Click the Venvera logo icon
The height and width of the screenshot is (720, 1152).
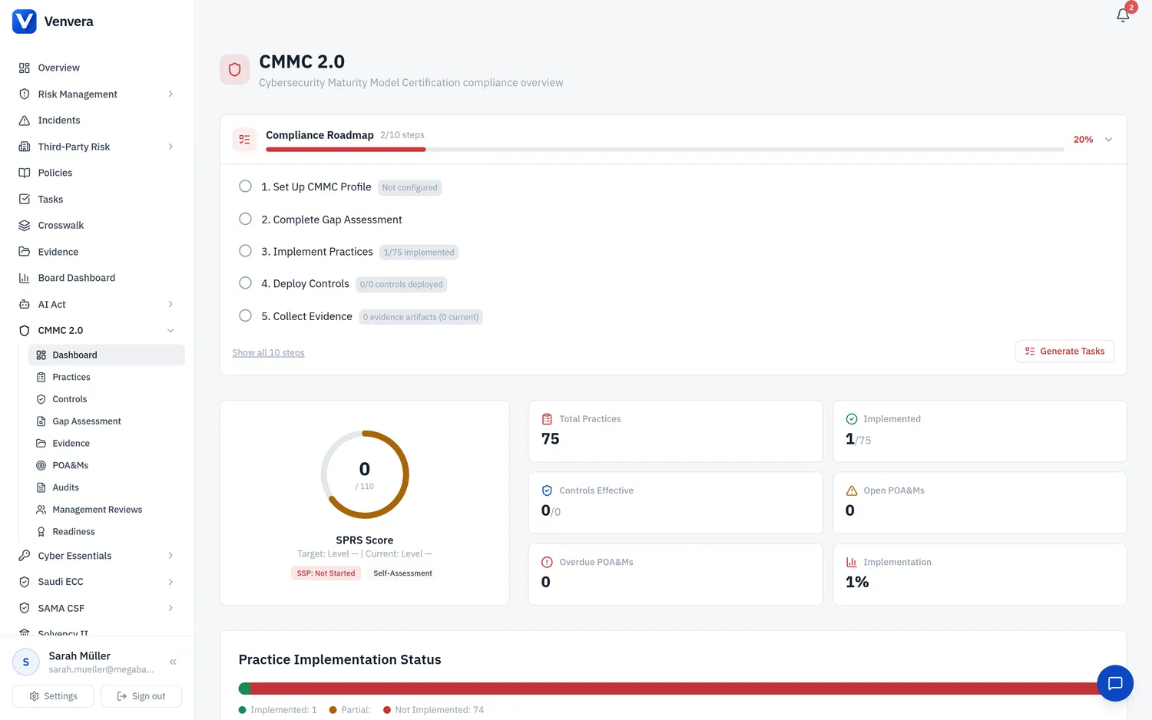click(25, 21)
